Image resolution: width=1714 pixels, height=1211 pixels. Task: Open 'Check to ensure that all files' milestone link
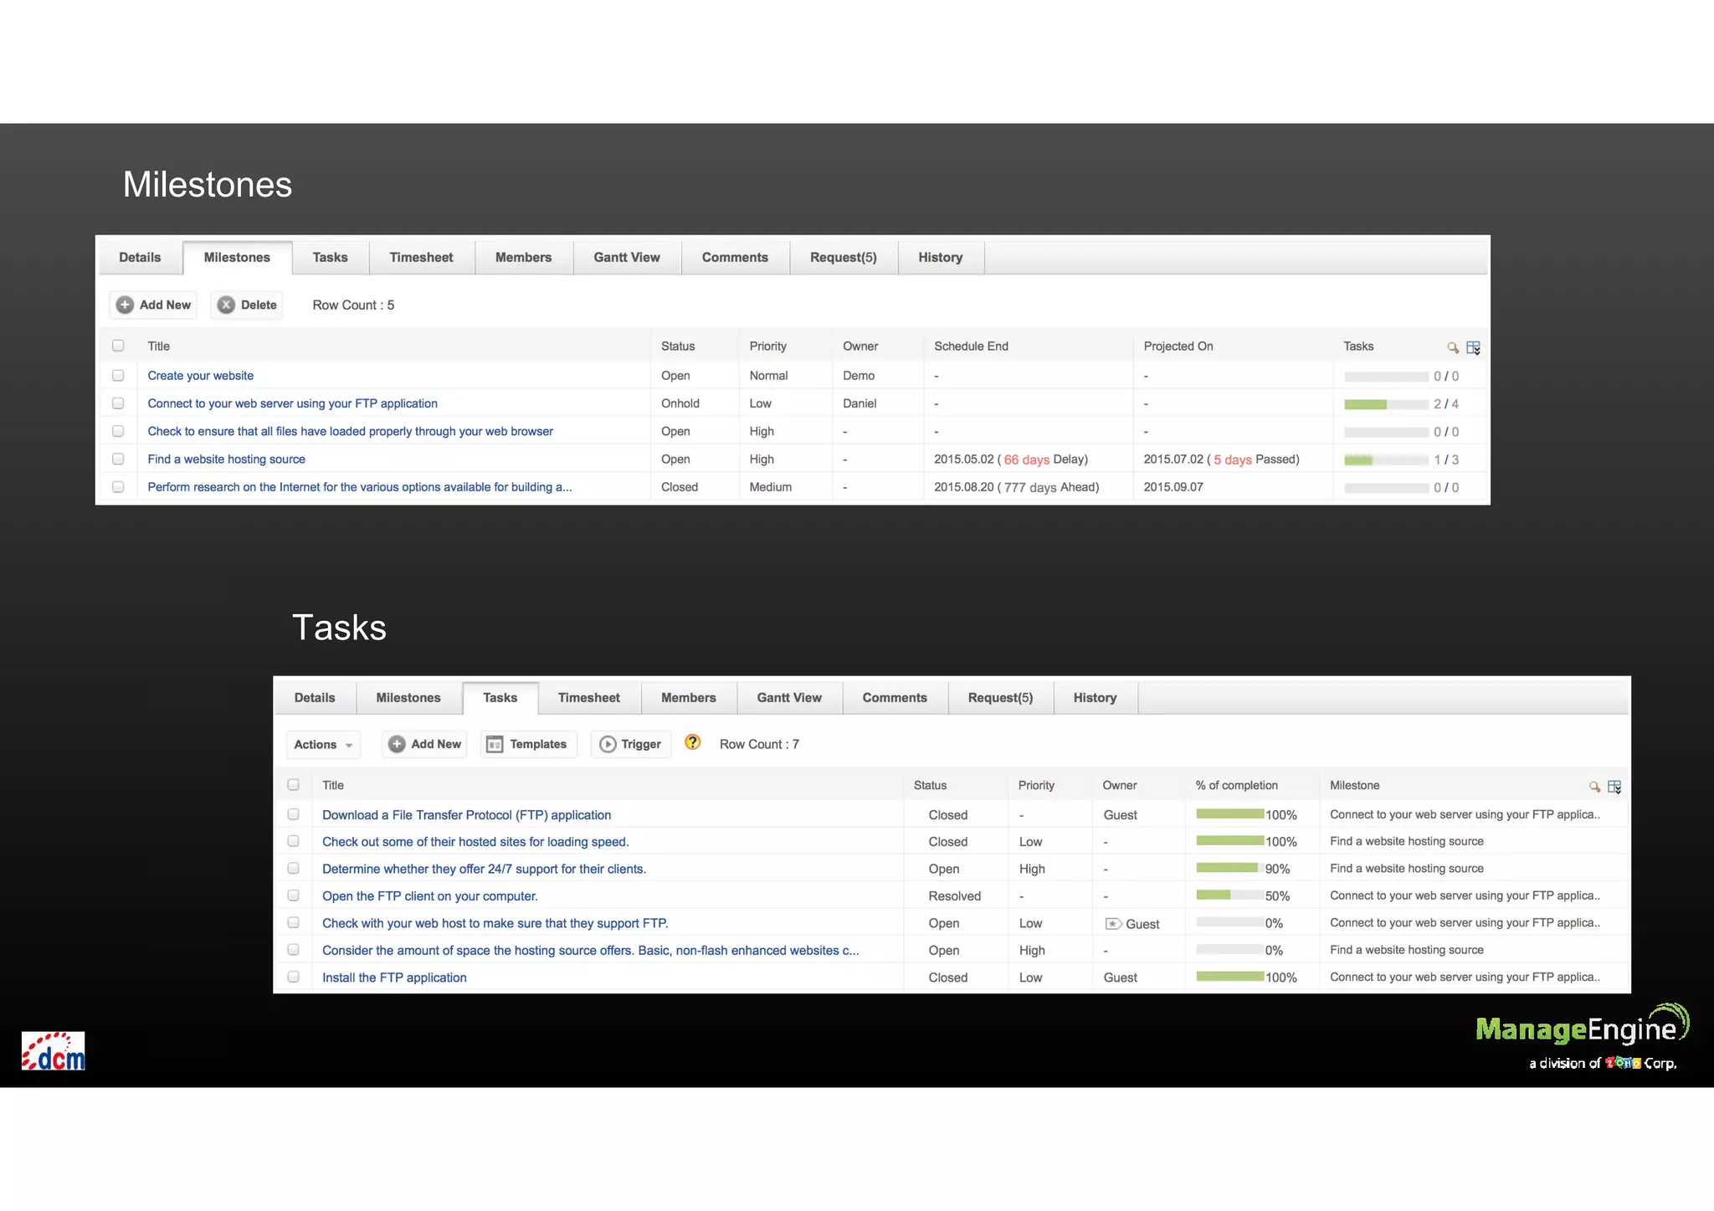(x=350, y=431)
